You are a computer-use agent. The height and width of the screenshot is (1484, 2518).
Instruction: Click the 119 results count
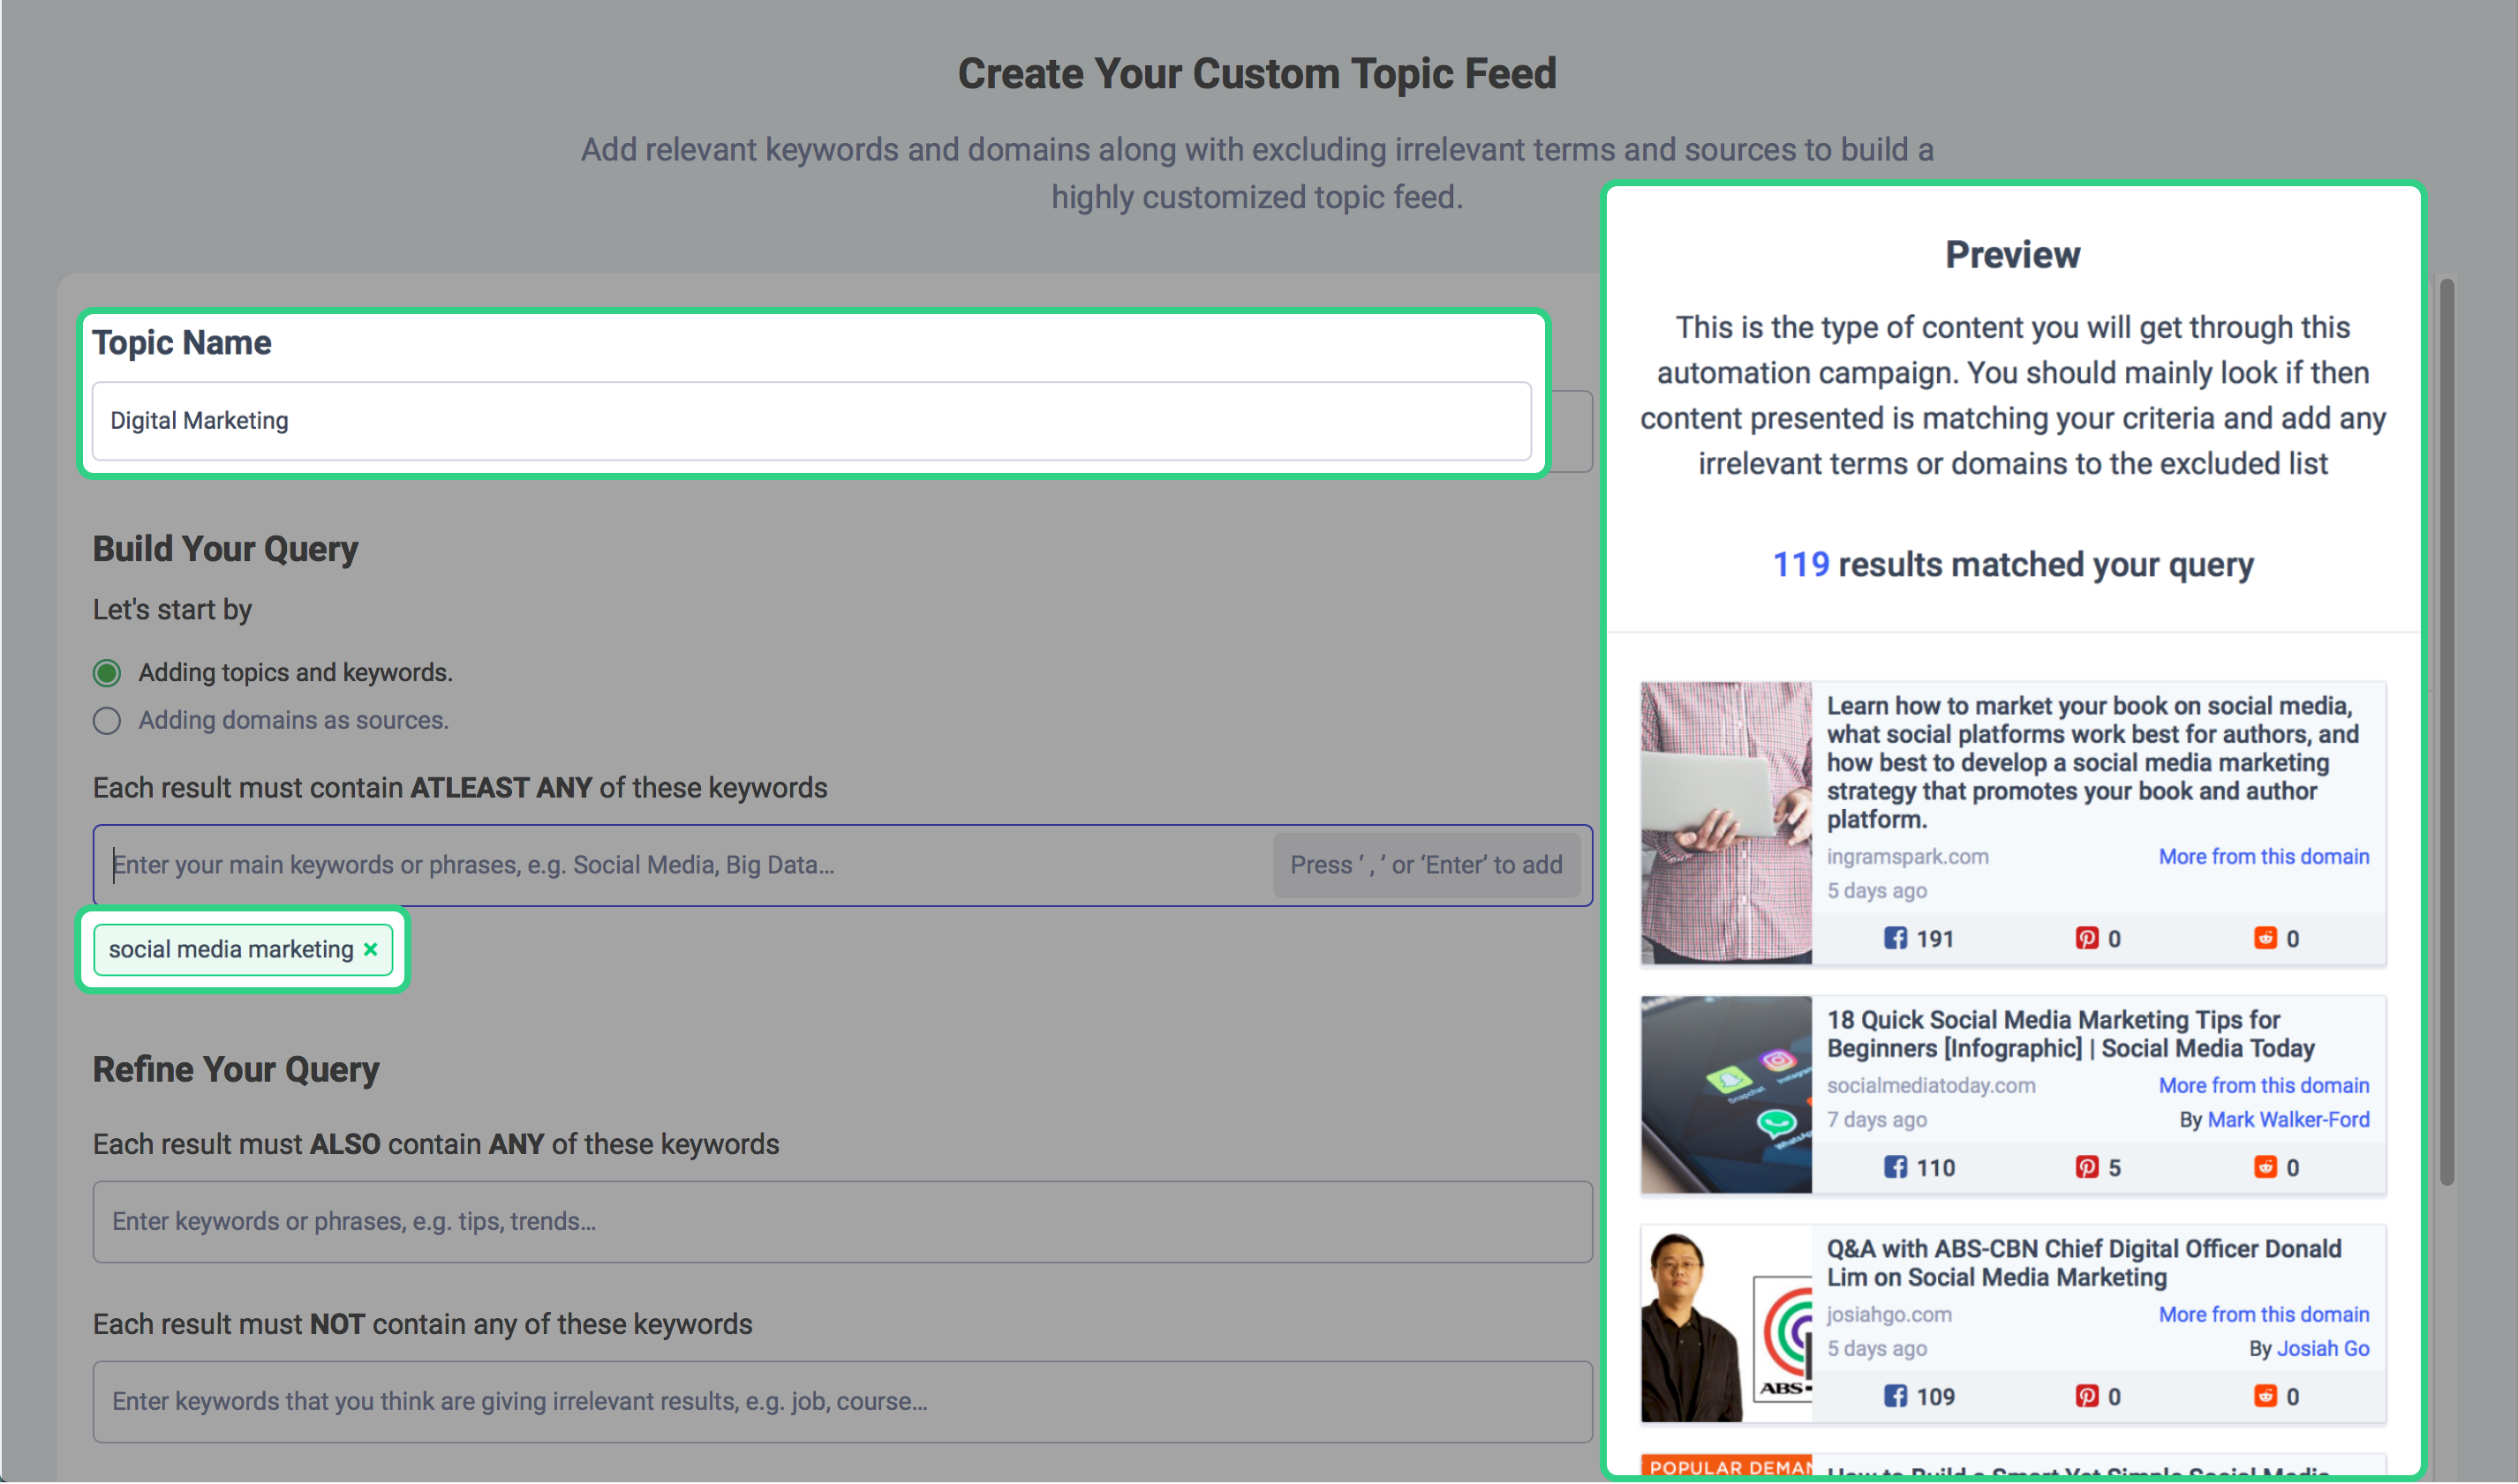1801,565
